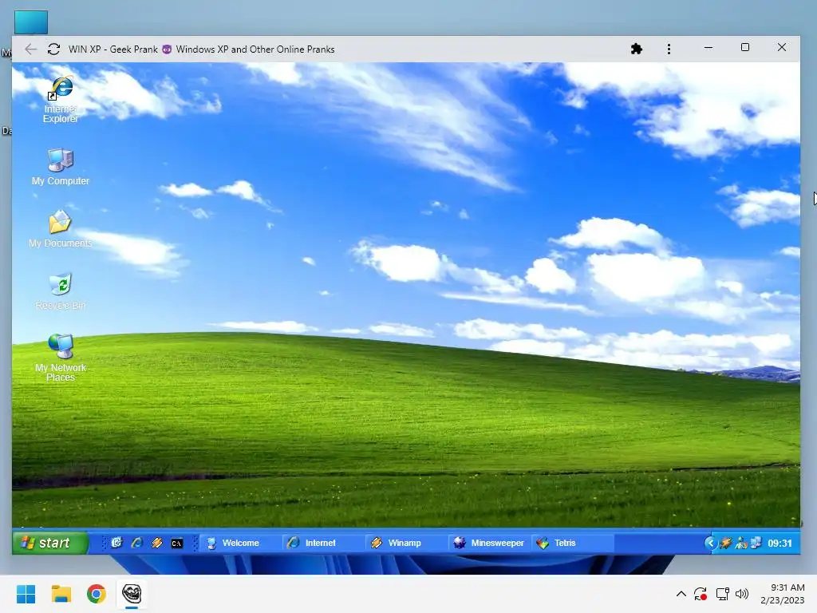Click first quick launch icon beside start
The width and height of the screenshot is (817, 613).
(116, 543)
